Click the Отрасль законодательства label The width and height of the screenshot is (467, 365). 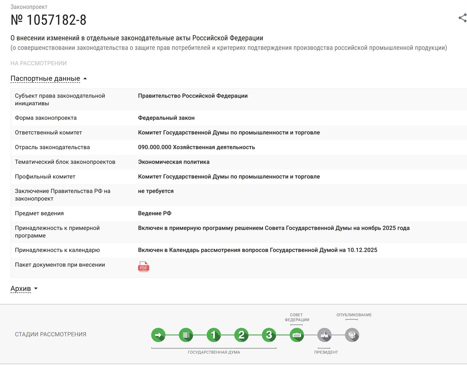pyautogui.click(x=52, y=147)
